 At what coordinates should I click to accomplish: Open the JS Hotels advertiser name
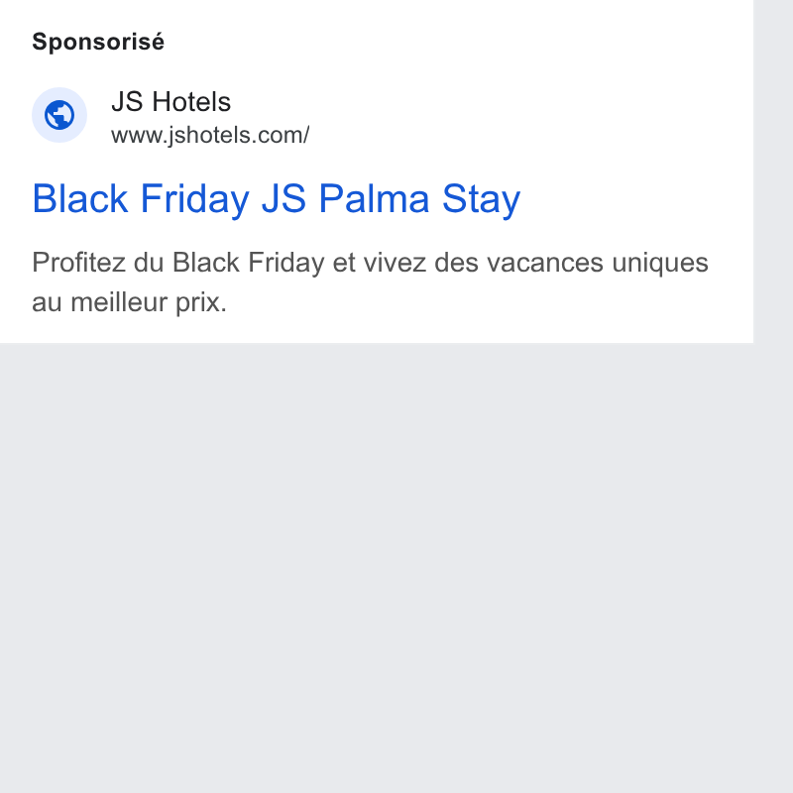click(x=170, y=102)
